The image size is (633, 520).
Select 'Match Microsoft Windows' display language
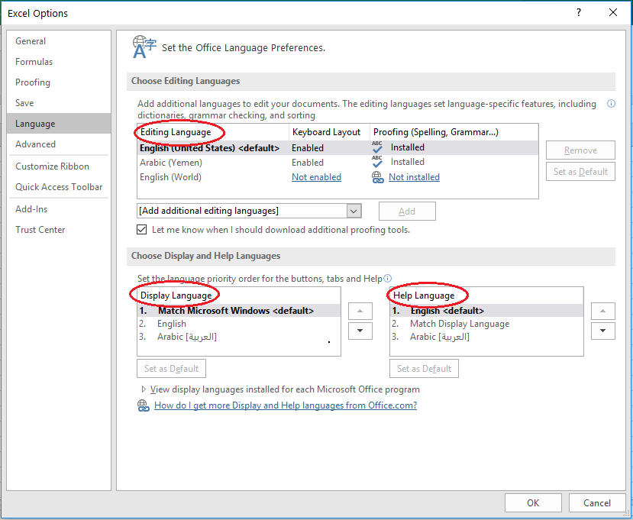239,311
